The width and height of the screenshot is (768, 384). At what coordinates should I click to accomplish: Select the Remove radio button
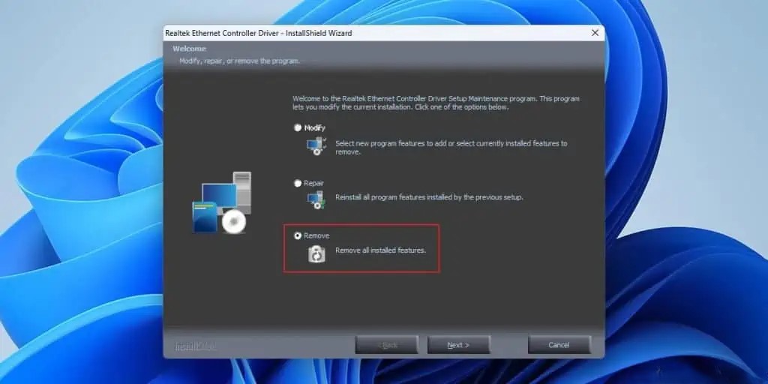point(298,235)
